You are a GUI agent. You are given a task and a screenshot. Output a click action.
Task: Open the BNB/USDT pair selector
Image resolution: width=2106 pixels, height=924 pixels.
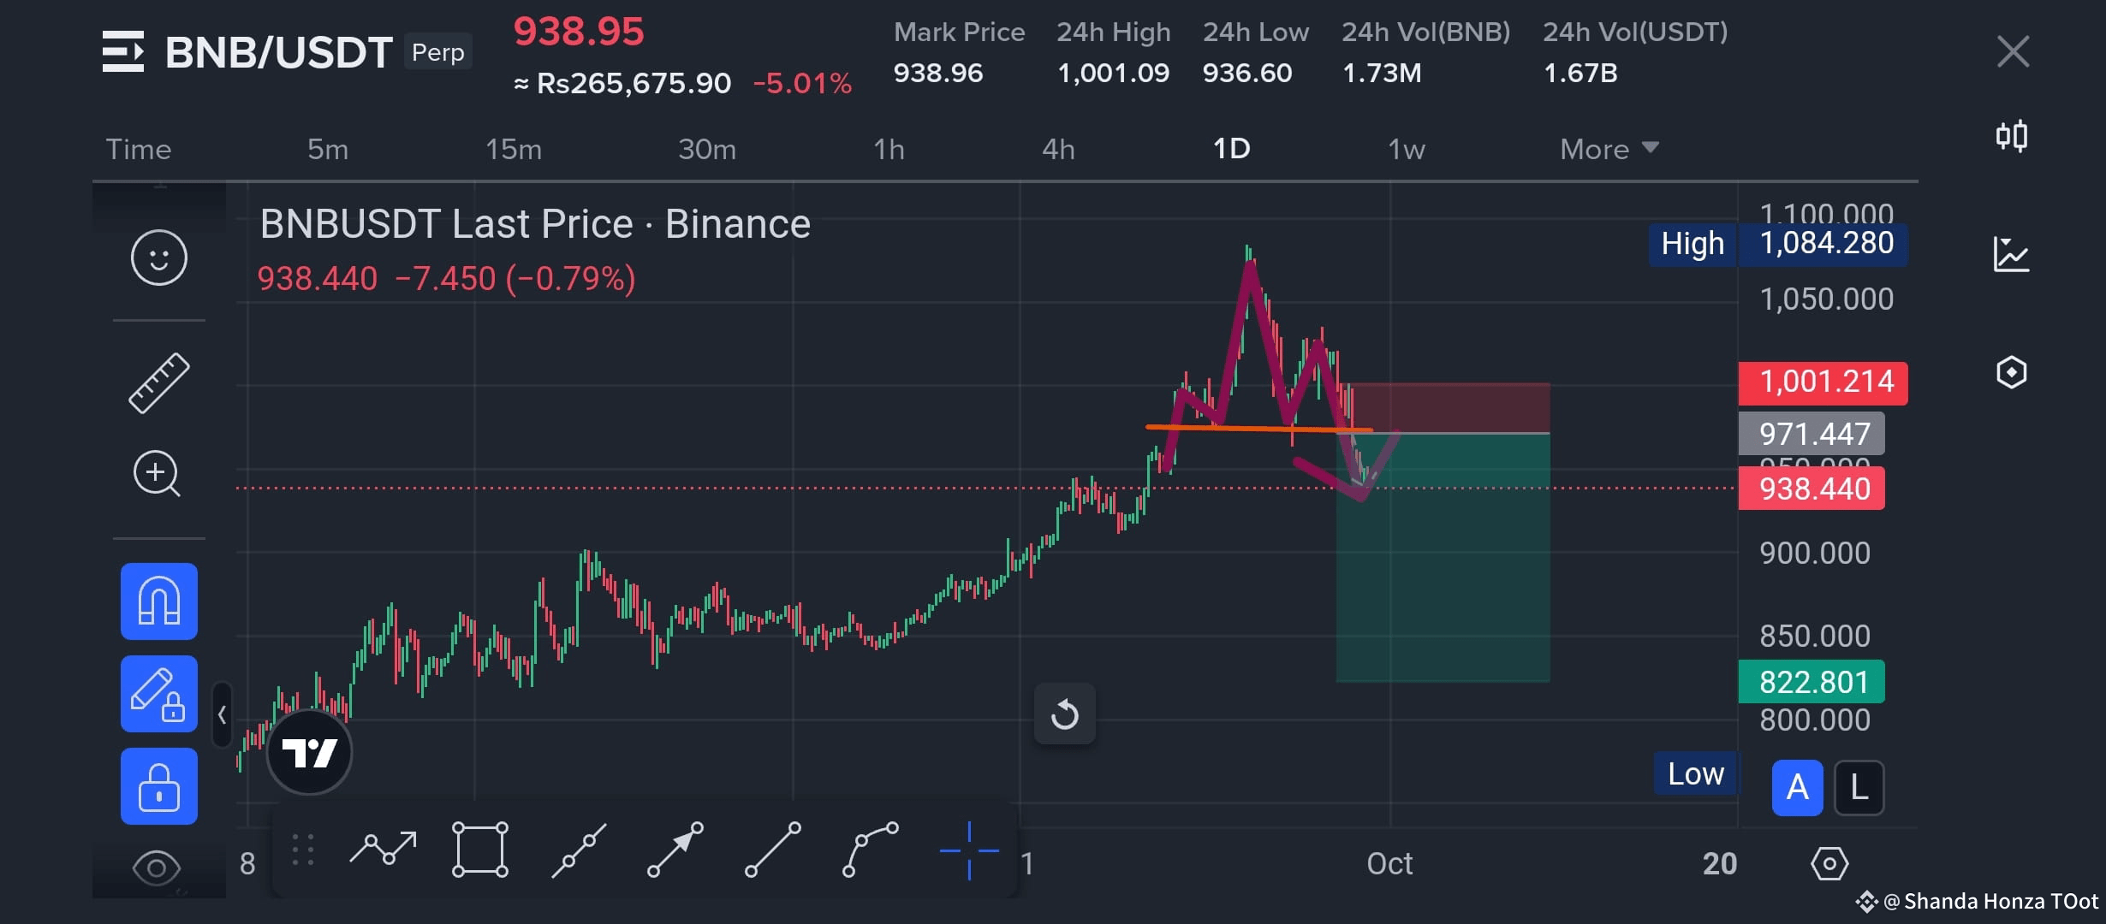tap(278, 52)
